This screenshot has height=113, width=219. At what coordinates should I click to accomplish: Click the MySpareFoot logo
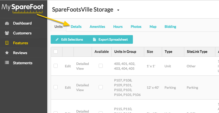pyautogui.click(x=23, y=8)
